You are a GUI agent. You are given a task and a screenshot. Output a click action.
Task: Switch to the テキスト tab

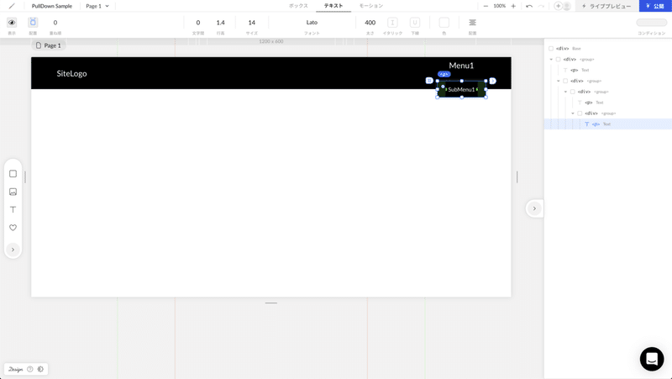click(333, 6)
